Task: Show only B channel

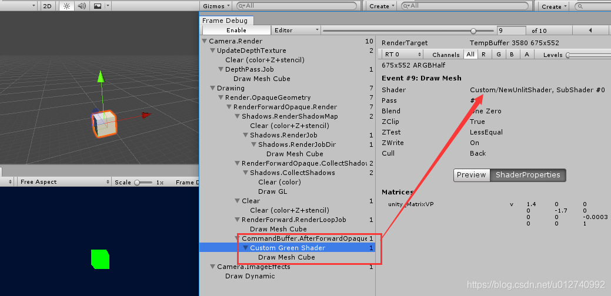Action: coord(512,55)
